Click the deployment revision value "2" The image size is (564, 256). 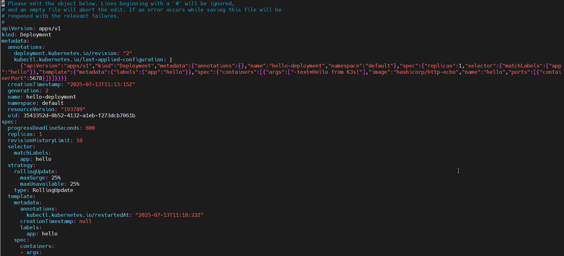[128, 53]
